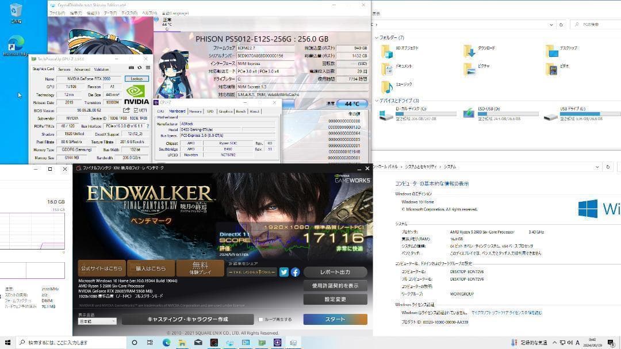This screenshot has height=349, width=621.
Task: Click the C: drive capacity bar in Explorer
Action: [x=425, y=113]
